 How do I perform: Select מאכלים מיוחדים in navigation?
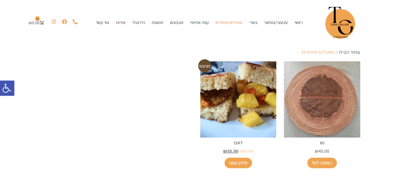point(229,22)
